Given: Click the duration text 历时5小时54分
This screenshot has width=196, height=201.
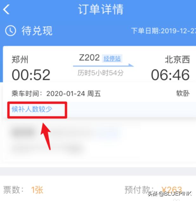Looking at the screenshot, I should pyautogui.click(x=101, y=73).
